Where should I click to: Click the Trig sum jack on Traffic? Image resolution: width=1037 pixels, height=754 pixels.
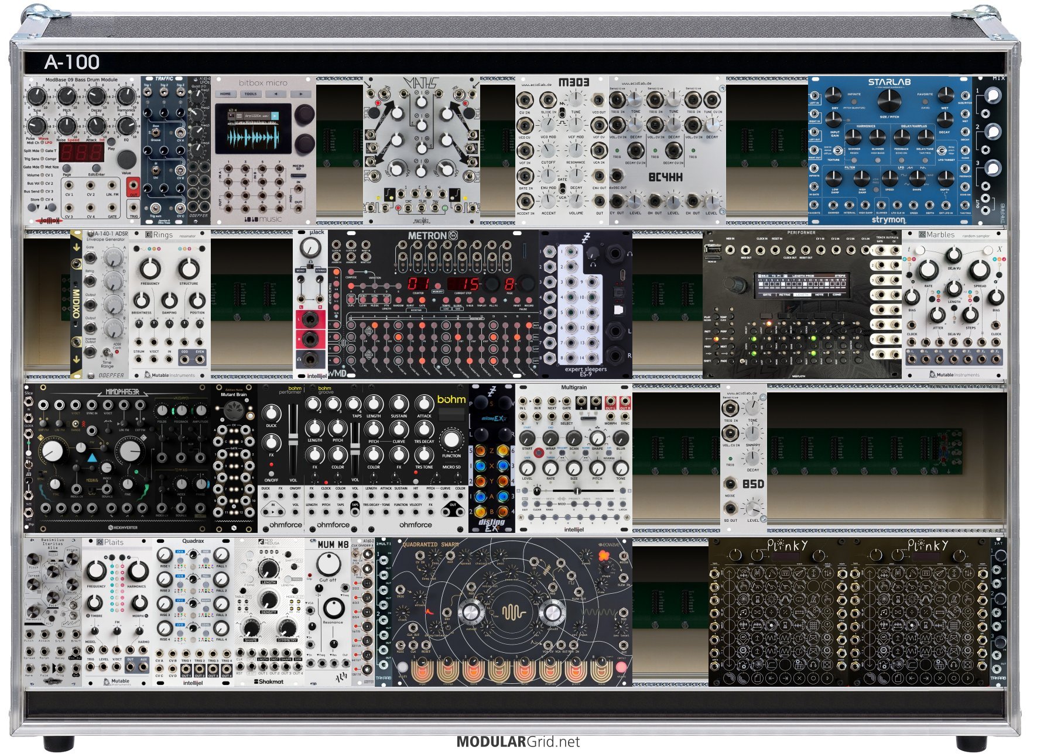pos(156,208)
